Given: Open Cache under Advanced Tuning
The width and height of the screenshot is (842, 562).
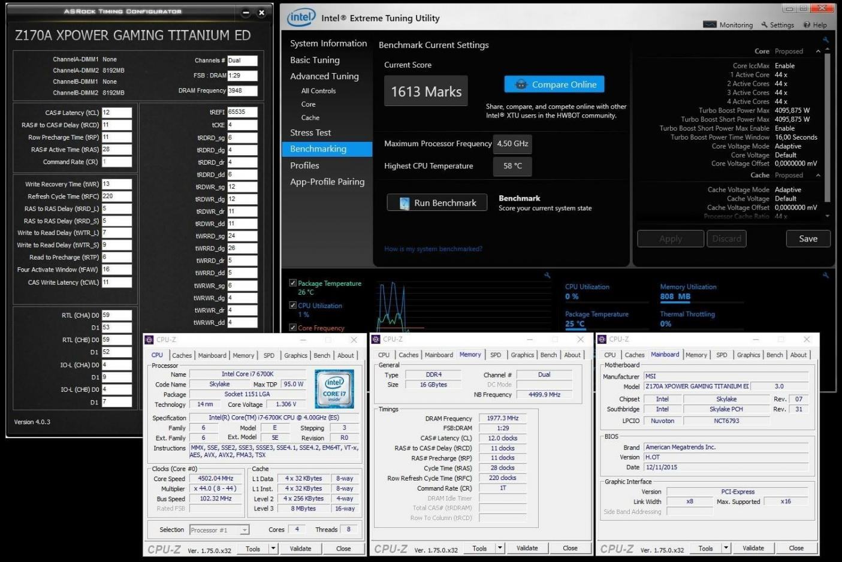Looking at the screenshot, I should (x=310, y=117).
